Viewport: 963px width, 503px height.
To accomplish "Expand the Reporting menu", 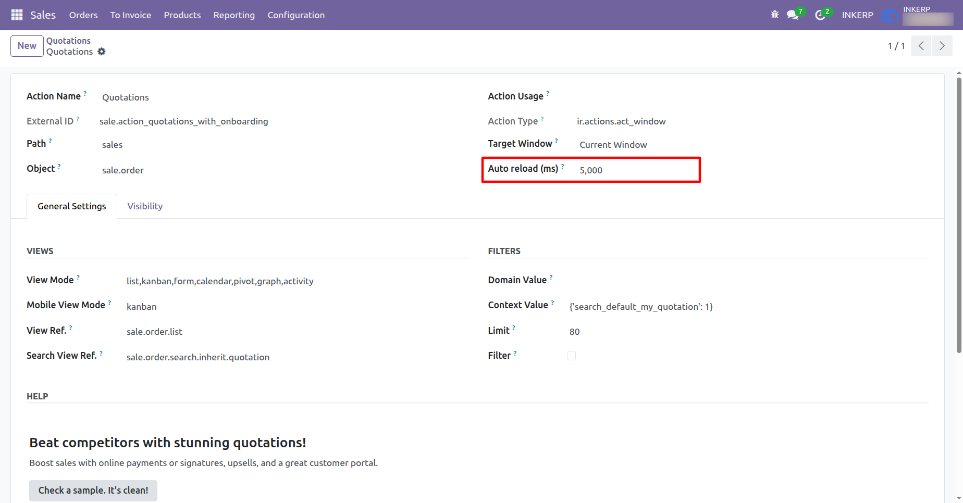I will click(234, 15).
